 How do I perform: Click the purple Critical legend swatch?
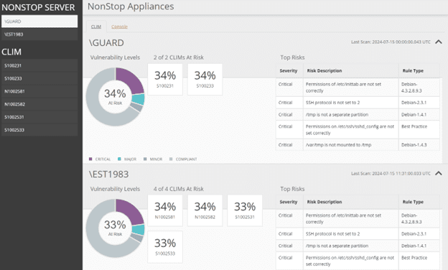click(x=90, y=159)
